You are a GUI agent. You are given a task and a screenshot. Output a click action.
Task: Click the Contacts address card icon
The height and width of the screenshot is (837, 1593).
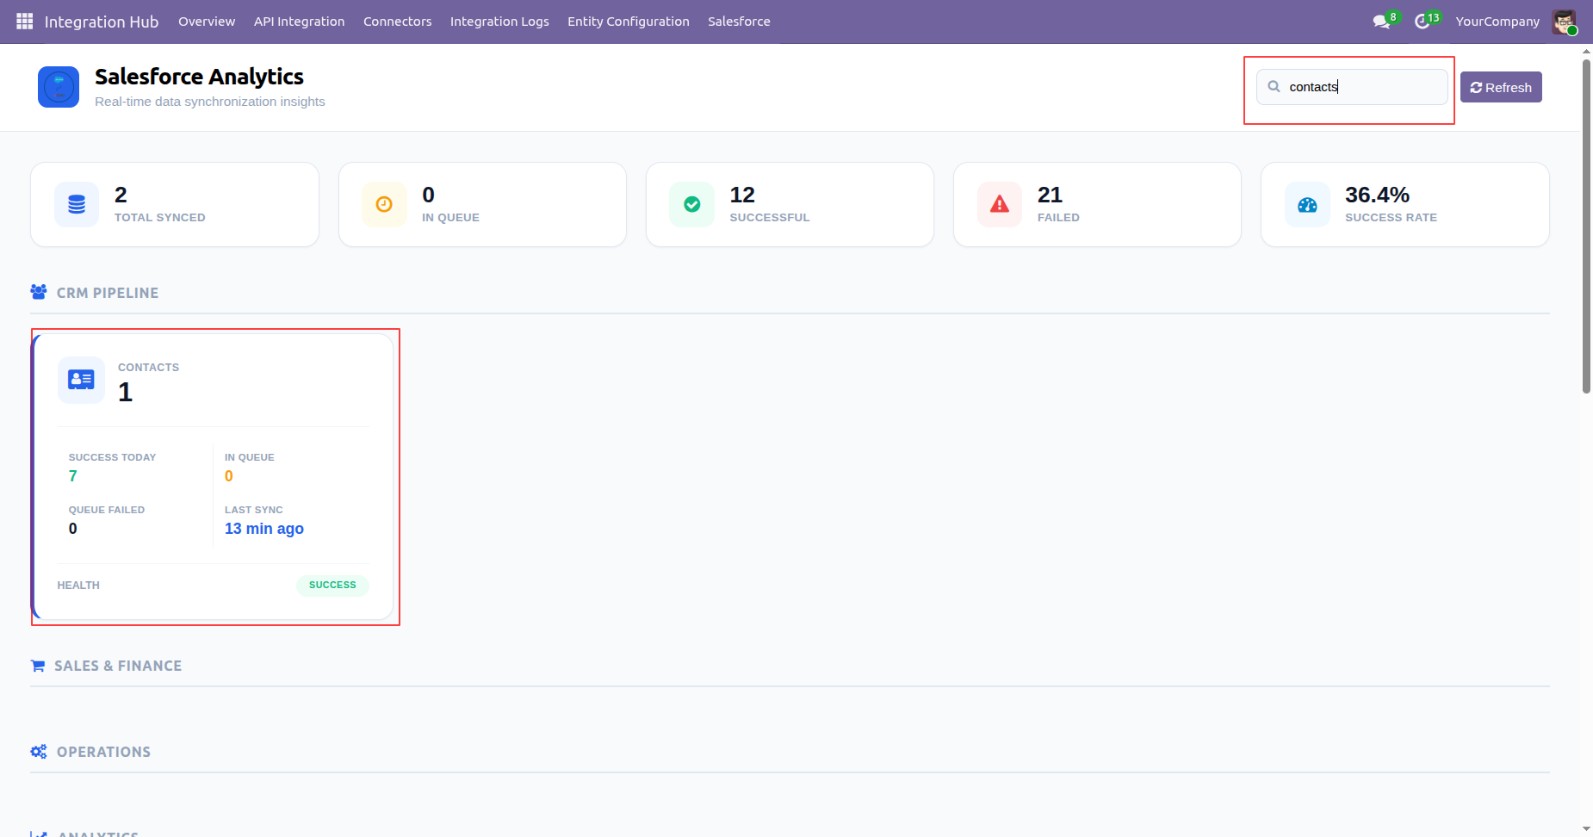tap(81, 380)
